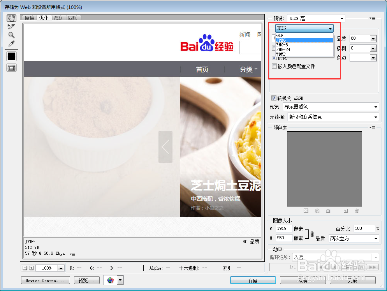Open the 模糊 value arrow
387x291 pixels.
coord(373,48)
